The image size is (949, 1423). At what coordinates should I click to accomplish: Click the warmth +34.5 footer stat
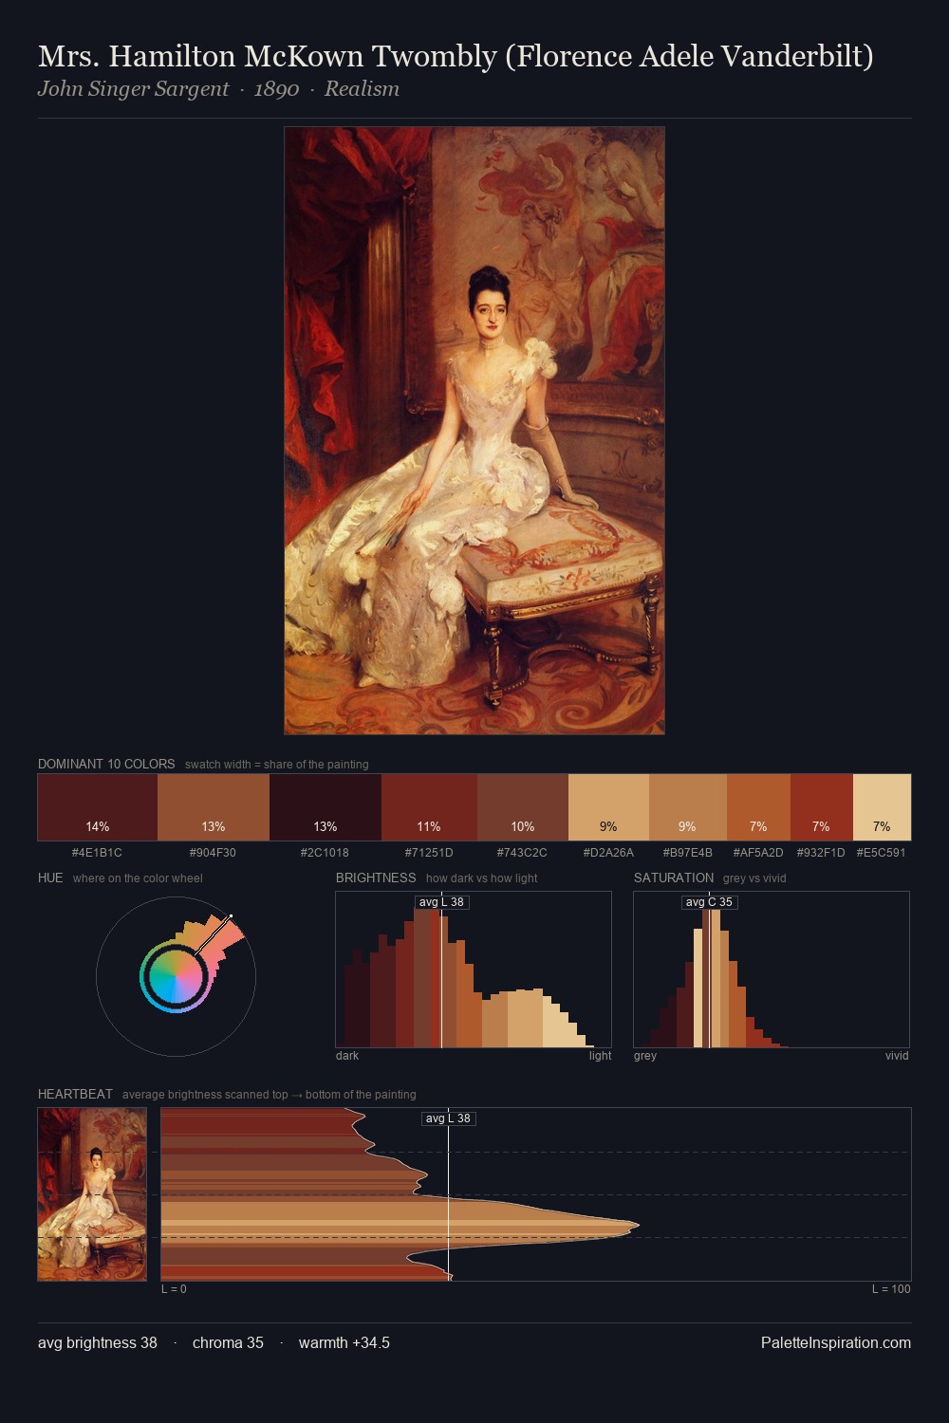344,1343
